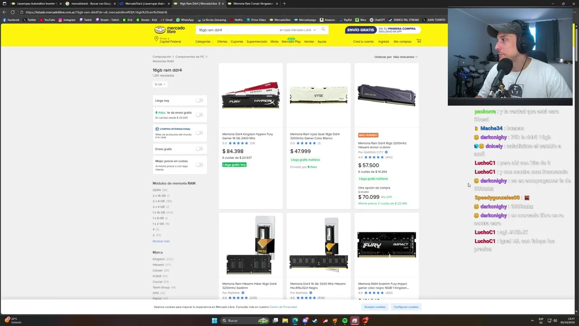Click the Taskbar Buscar search box

click(x=244, y=321)
